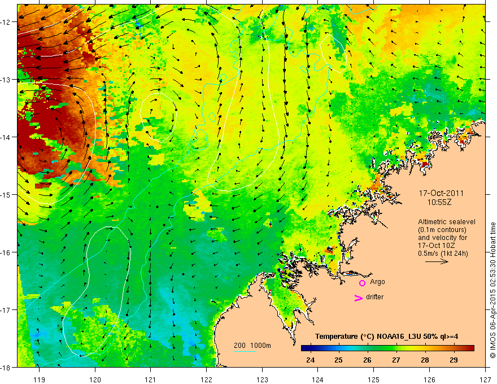This screenshot has width=497, height=384.
Task: Click the color bar label 25
Action: (339, 360)
